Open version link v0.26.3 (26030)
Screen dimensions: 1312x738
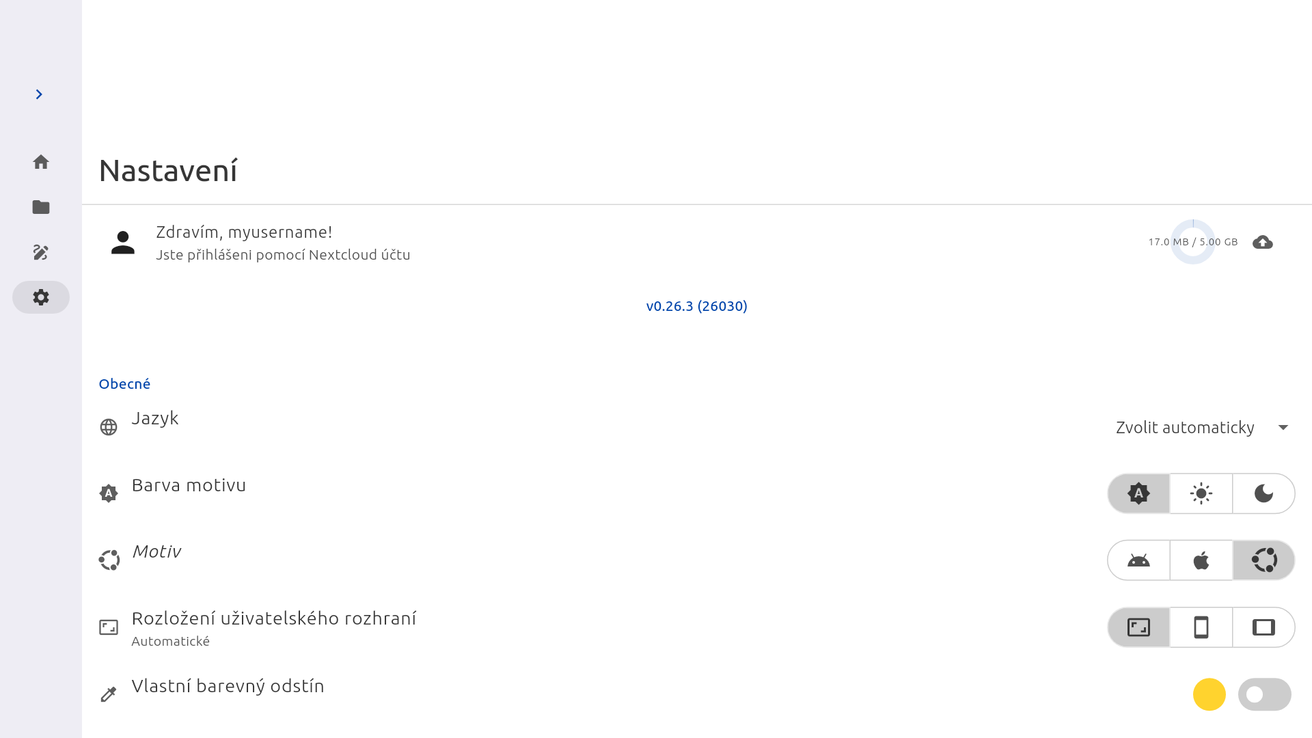[697, 306]
